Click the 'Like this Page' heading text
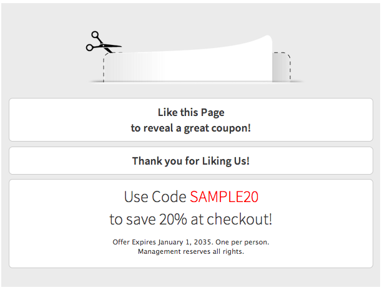382x290 pixels. (x=191, y=112)
